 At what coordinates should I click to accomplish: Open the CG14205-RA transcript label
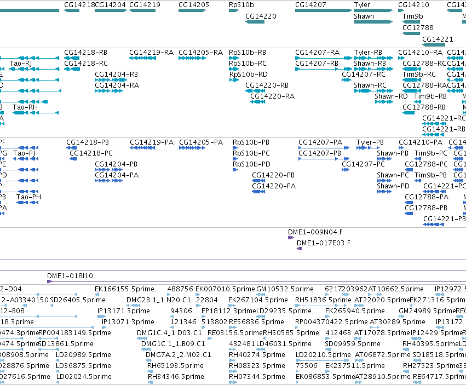click(200, 53)
